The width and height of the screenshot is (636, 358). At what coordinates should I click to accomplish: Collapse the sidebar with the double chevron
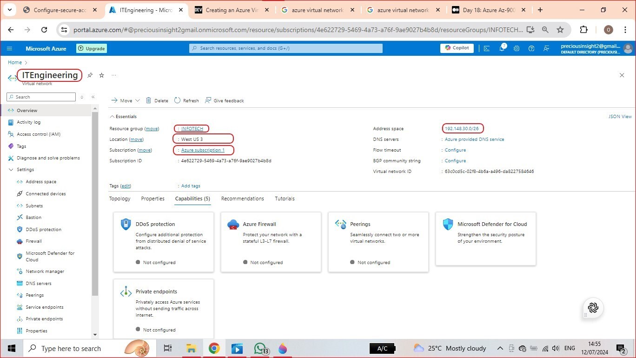tap(93, 97)
